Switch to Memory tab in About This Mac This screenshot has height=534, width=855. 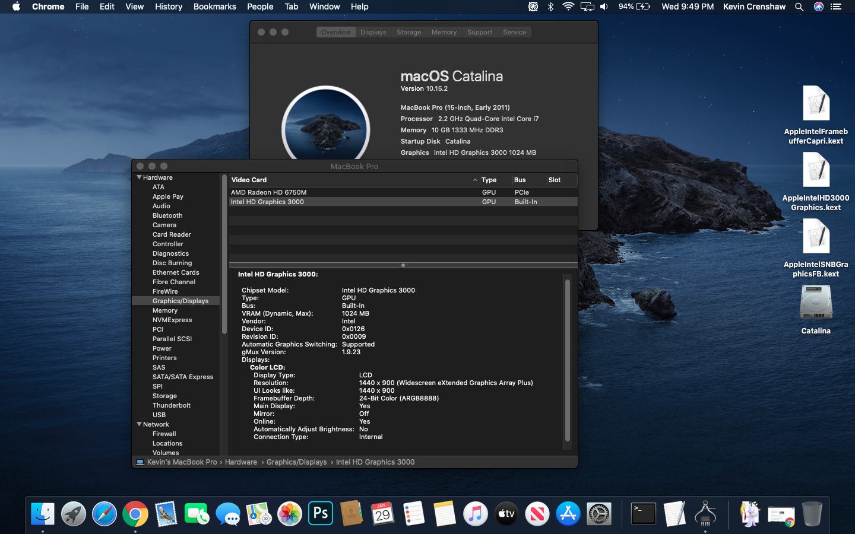(444, 32)
